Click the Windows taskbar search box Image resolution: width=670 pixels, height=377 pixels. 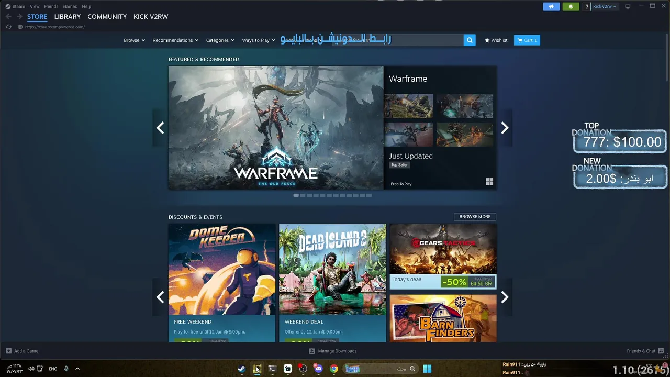coord(381,369)
